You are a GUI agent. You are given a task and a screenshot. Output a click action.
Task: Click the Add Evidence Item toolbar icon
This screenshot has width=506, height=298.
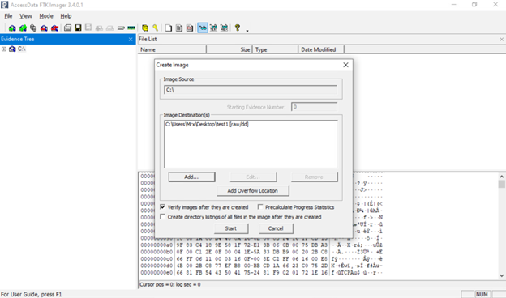(12, 28)
